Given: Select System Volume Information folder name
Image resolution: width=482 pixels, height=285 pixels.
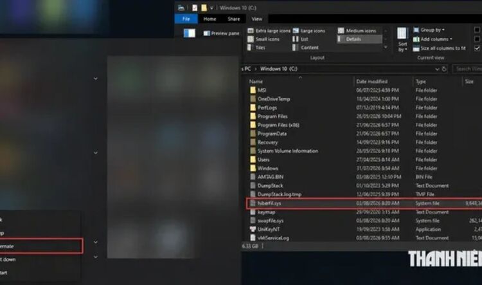Looking at the screenshot, I should [288, 151].
